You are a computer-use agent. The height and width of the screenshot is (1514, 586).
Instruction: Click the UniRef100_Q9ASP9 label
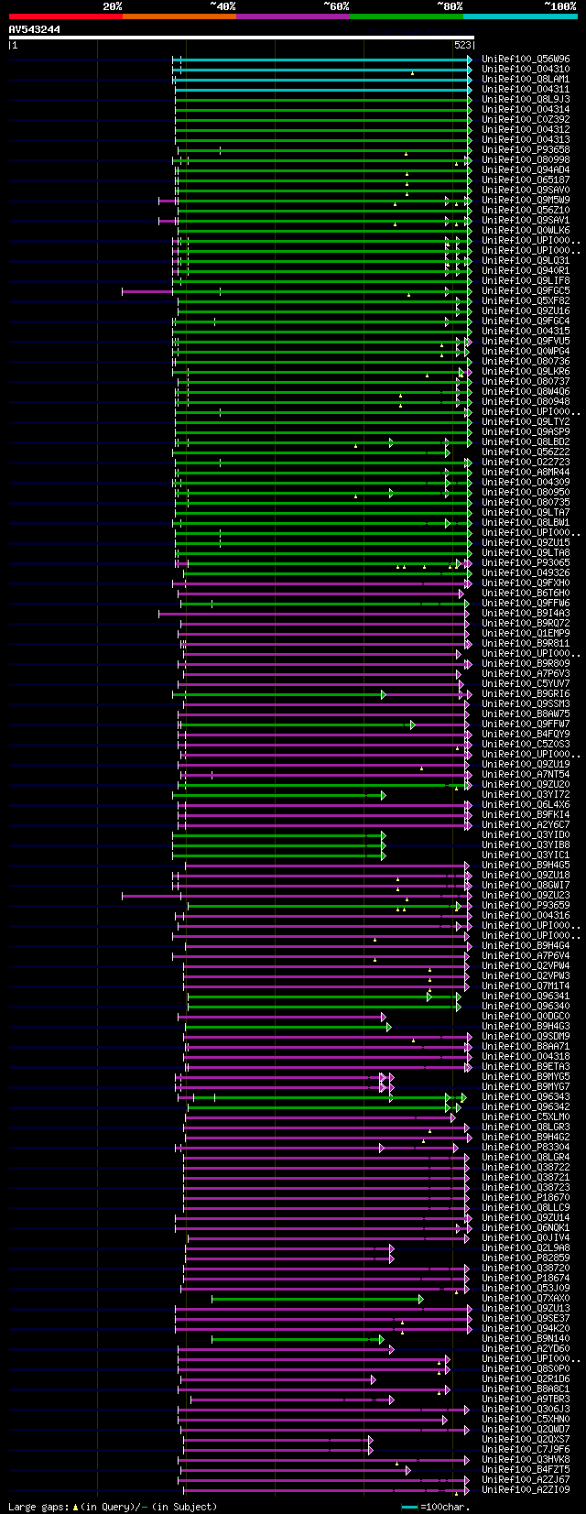[526, 431]
